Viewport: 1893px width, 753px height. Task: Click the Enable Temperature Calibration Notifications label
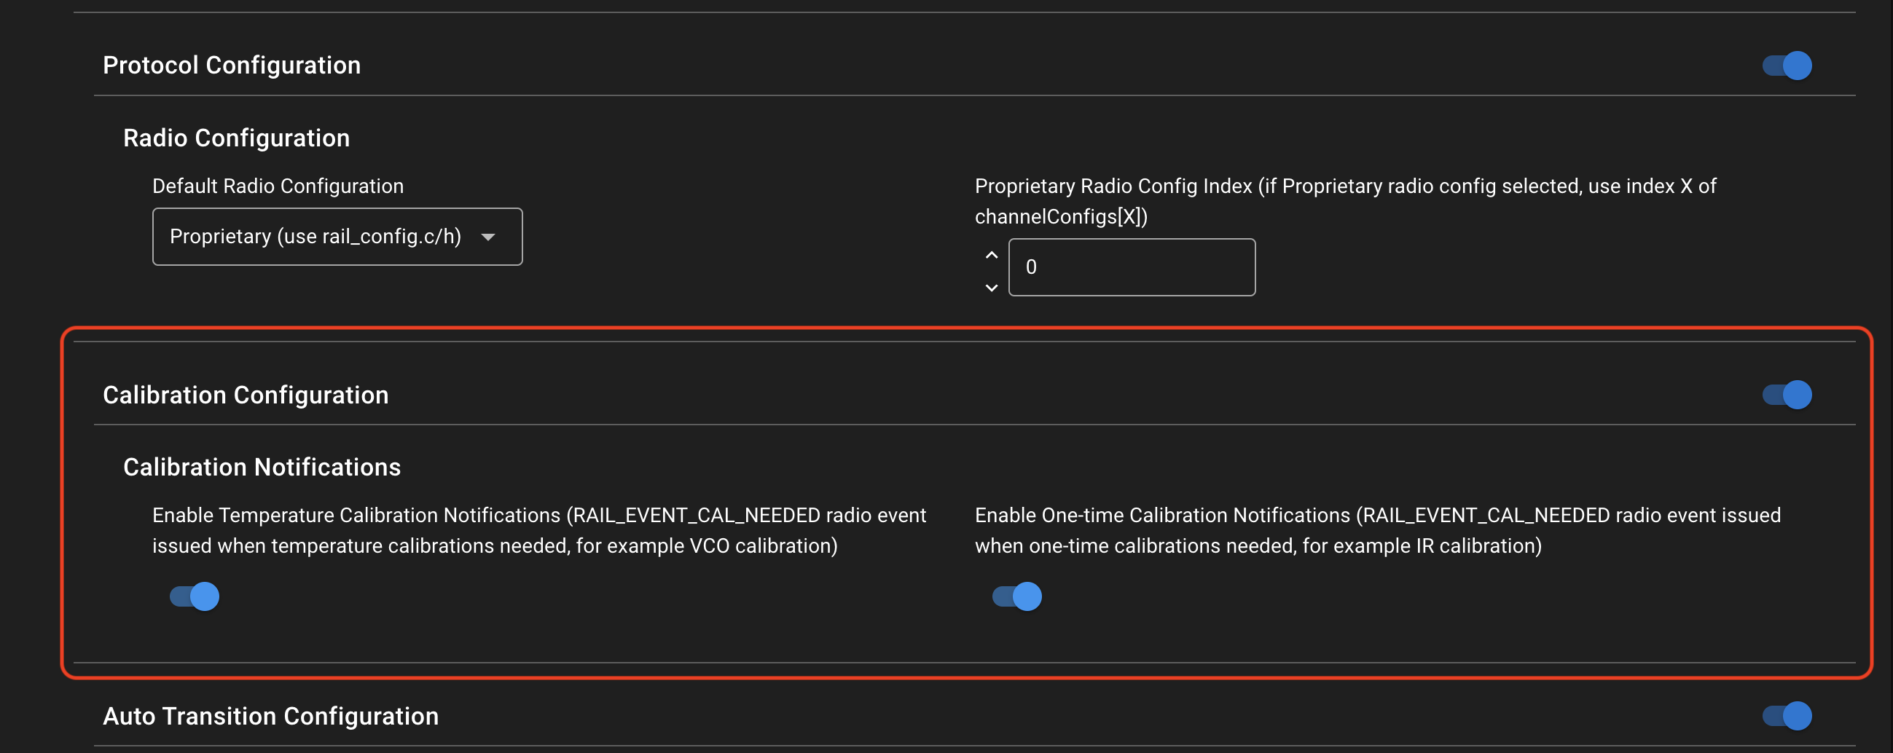click(x=538, y=529)
